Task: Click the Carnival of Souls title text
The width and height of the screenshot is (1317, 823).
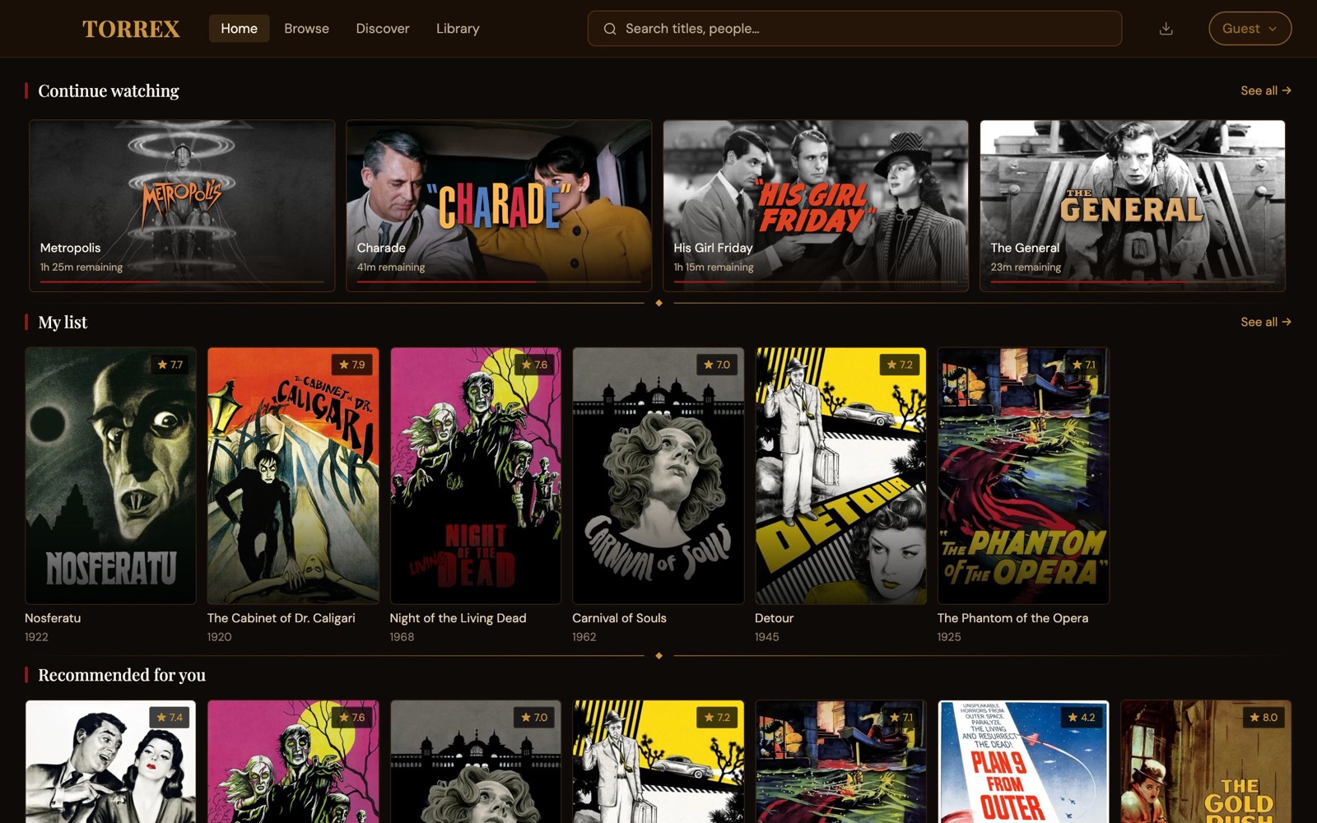Action: 619,618
